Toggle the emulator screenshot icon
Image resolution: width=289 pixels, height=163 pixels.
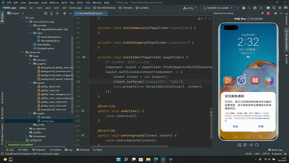239,145
